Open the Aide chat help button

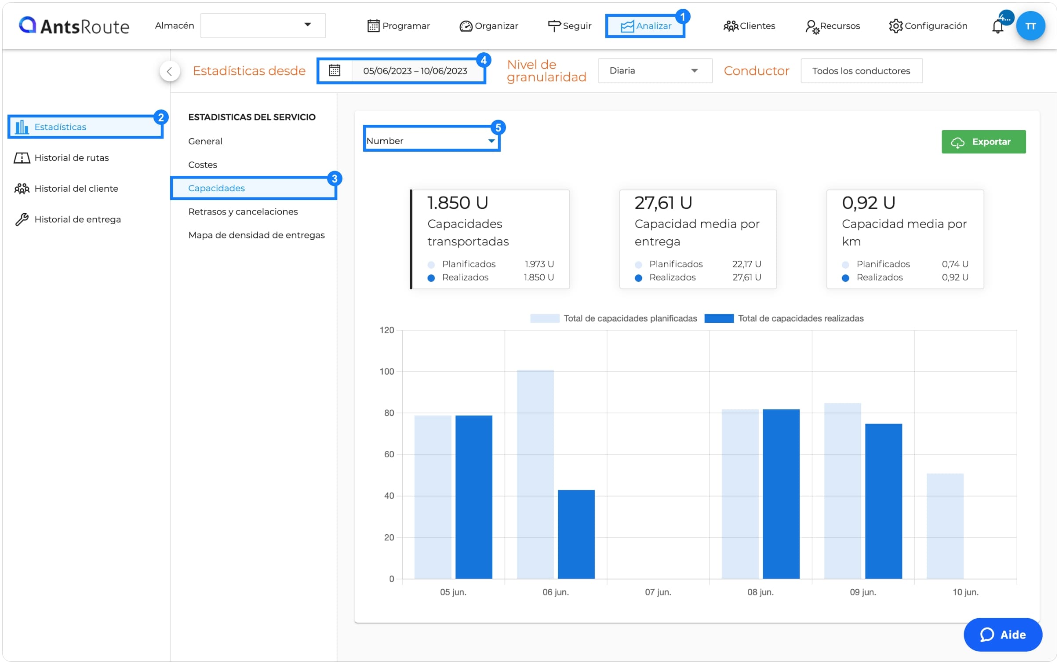1002,635
